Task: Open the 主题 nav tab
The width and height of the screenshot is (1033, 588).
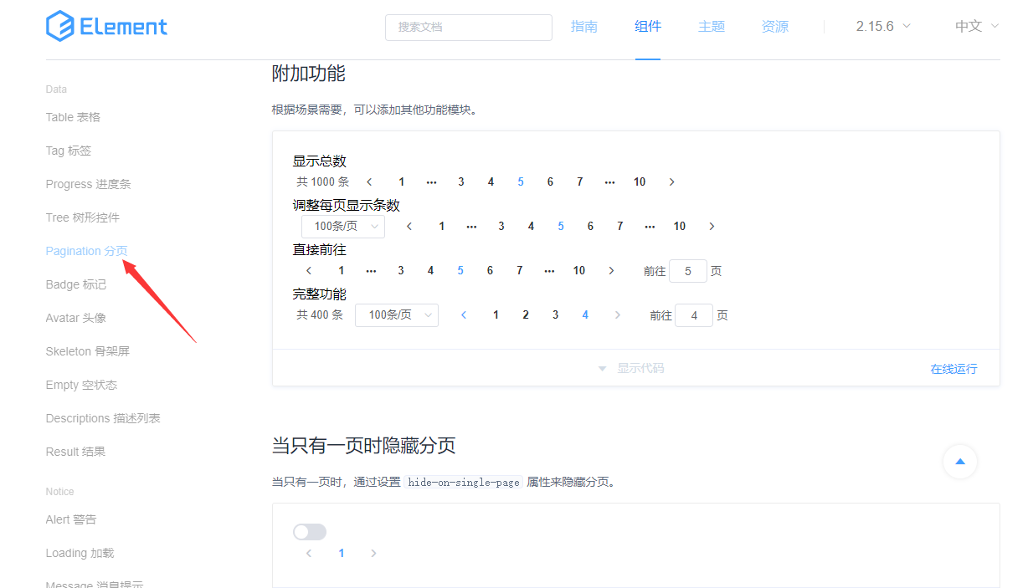Action: point(712,26)
